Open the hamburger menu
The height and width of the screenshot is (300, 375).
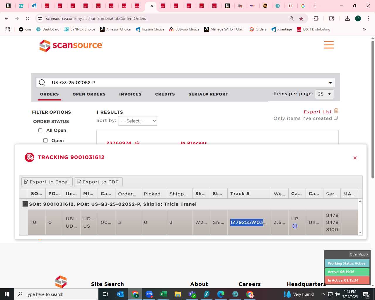coord(329,45)
